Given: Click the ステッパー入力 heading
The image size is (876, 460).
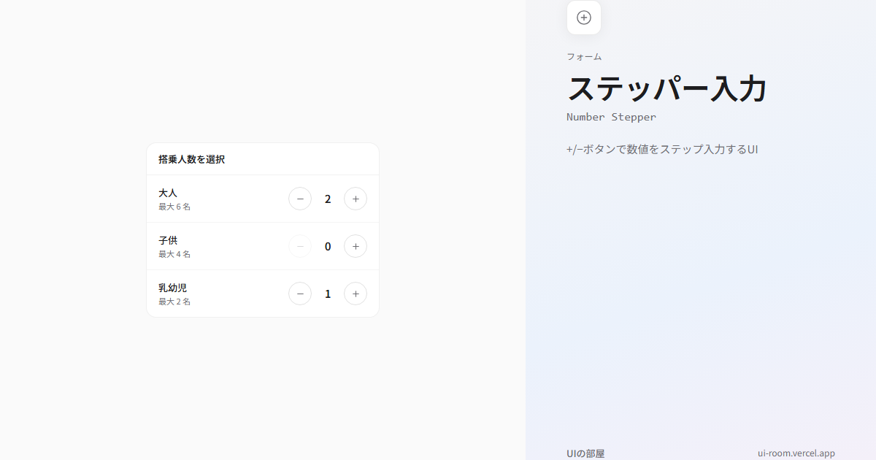Looking at the screenshot, I should tap(666, 89).
